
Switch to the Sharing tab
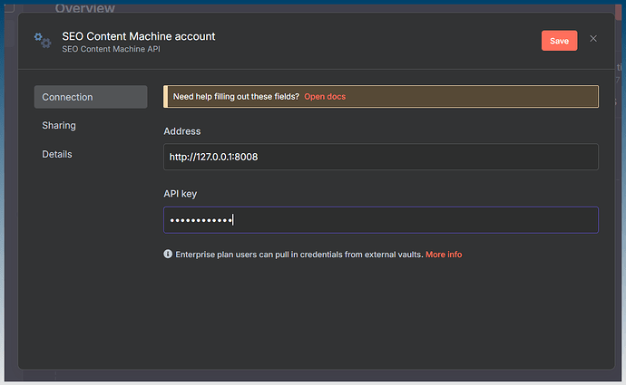(x=59, y=126)
